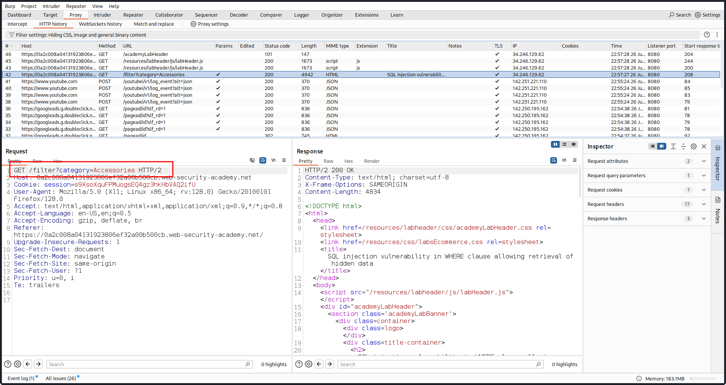Viewport: 726px width, 385px height.
Task: Click the Response search field
Action: click(x=437, y=364)
